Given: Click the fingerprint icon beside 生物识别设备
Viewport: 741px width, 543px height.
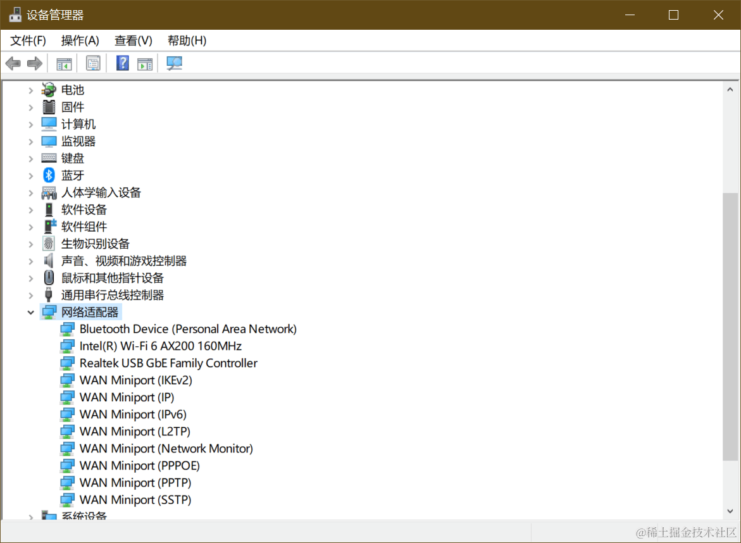Looking at the screenshot, I should click(x=49, y=244).
